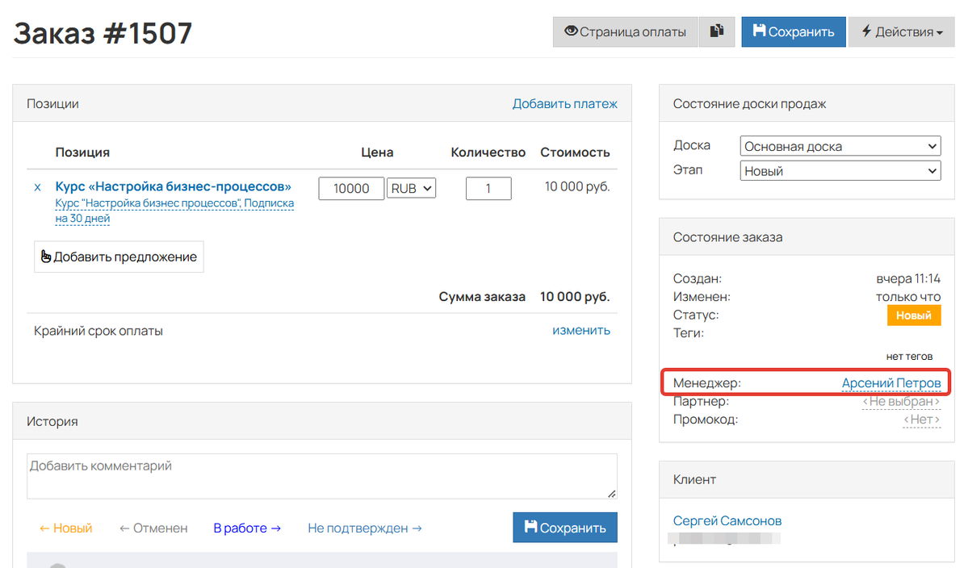Click the top blue Сохранить button
Image resolution: width=968 pixels, height=568 pixels.
point(794,32)
